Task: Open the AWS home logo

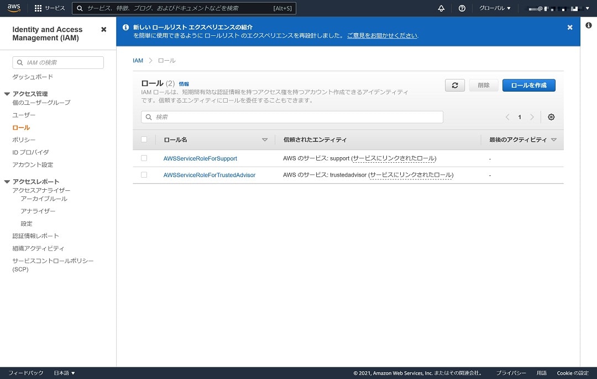Action: (14, 8)
